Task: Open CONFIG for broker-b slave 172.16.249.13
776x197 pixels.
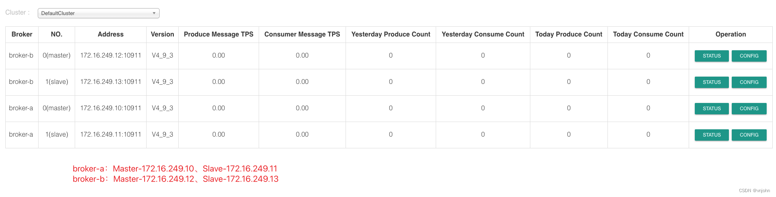Action: 749,82
